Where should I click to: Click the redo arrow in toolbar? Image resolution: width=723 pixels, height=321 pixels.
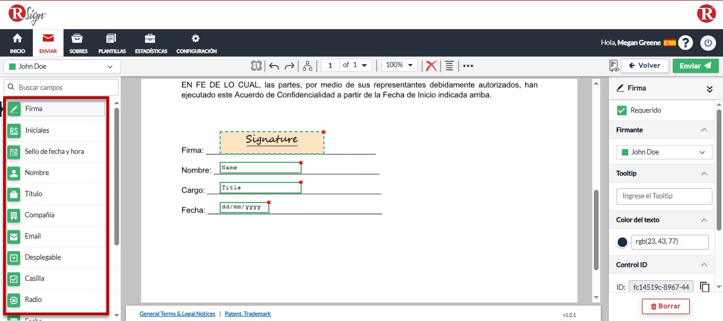point(290,66)
